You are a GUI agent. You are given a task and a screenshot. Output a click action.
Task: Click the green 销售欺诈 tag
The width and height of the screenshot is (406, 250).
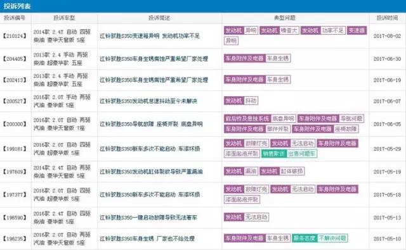point(274,154)
